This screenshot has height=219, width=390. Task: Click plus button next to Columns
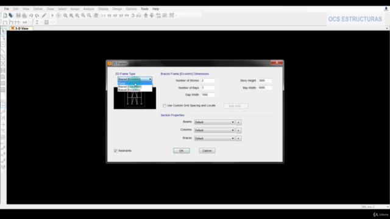(x=238, y=130)
